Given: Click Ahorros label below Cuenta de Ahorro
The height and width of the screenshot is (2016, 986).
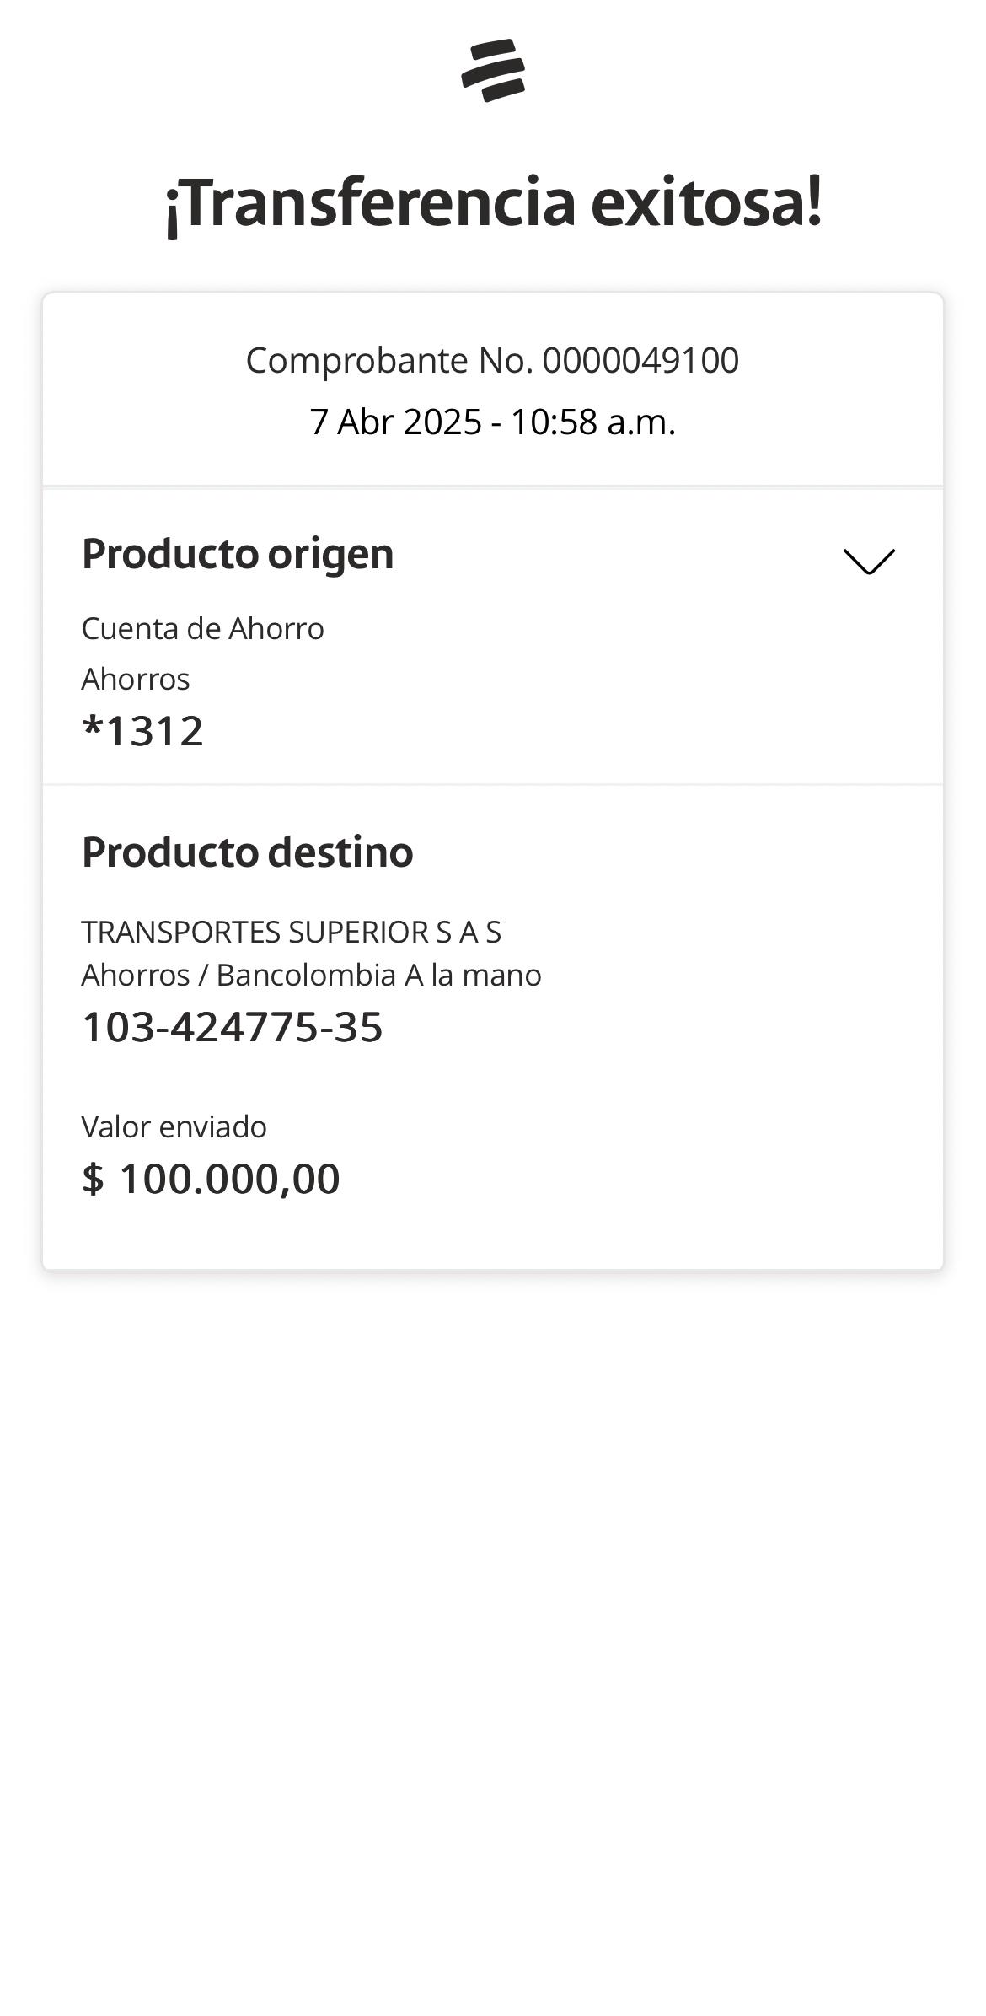Looking at the screenshot, I should 136,680.
